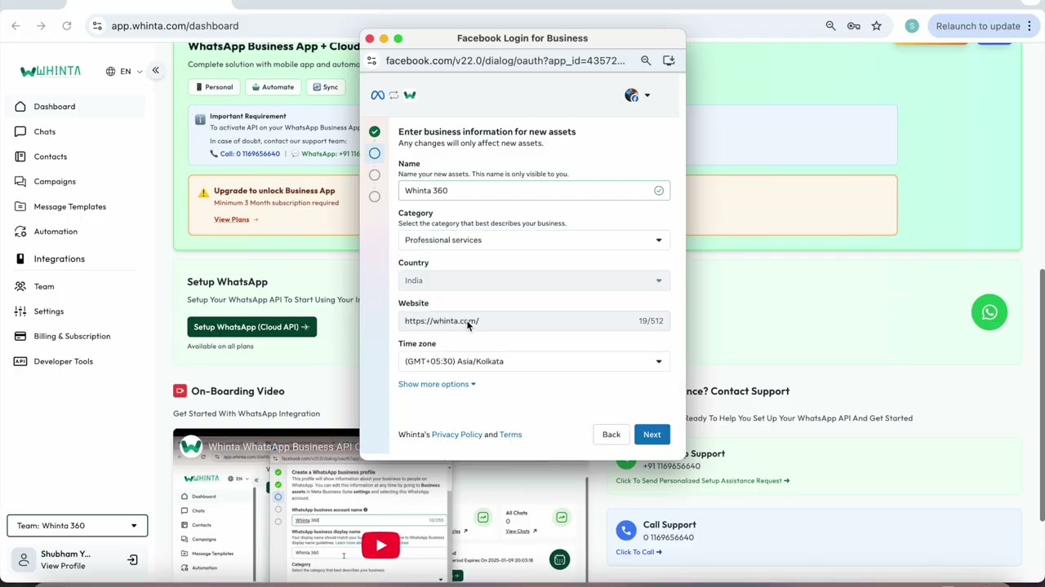This screenshot has height=587, width=1045.
Task: Click the Privacy Policy link
Action: click(456, 435)
